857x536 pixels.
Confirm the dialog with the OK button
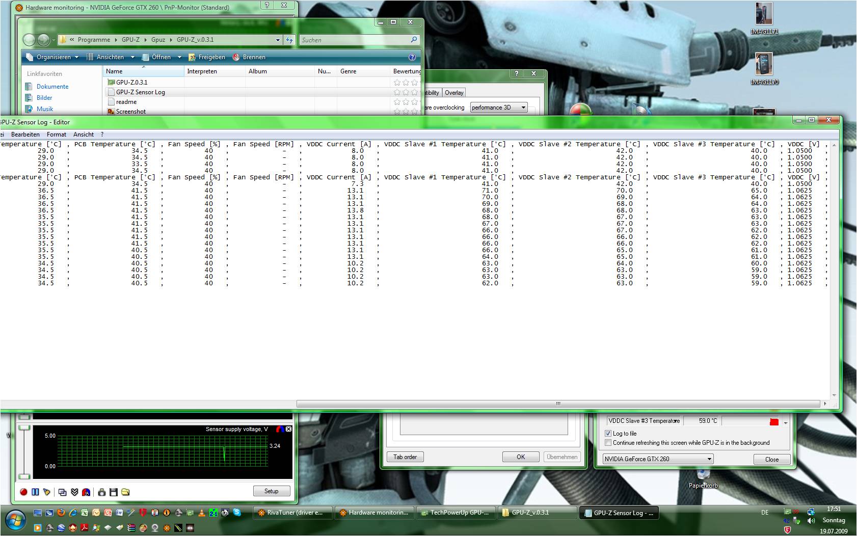pyautogui.click(x=521, y=457)
